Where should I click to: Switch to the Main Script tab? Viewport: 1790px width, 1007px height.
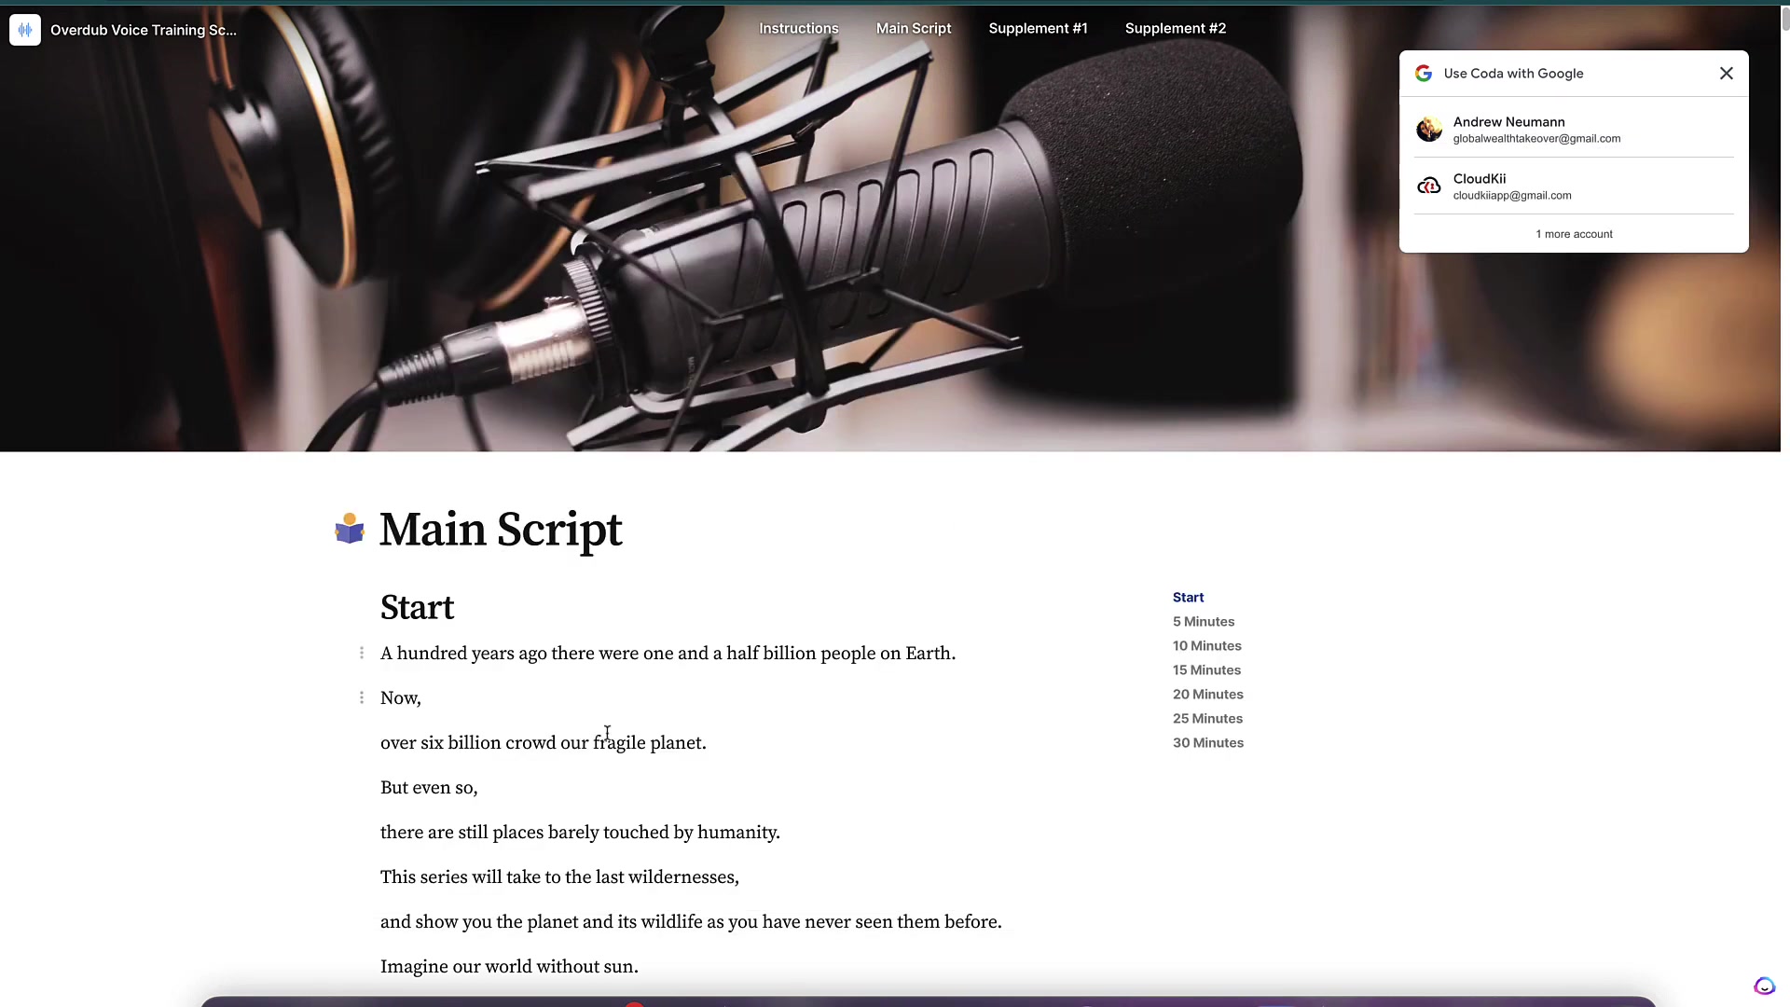914,29
